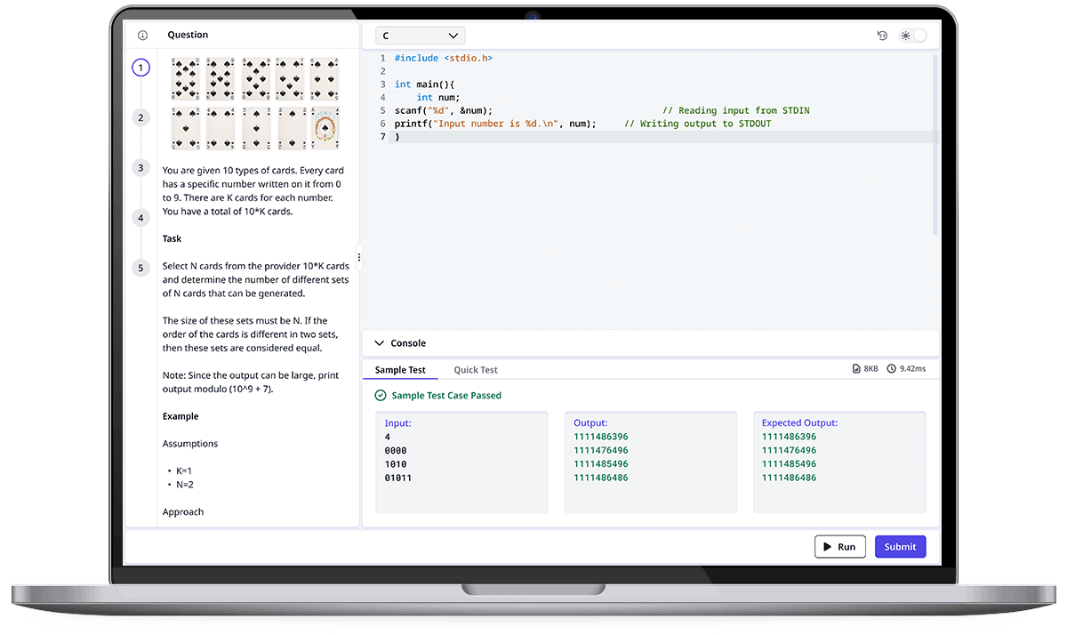Toggle the light/dark theme switch
The image size is (1067, 635).
[x=913, y=35]
